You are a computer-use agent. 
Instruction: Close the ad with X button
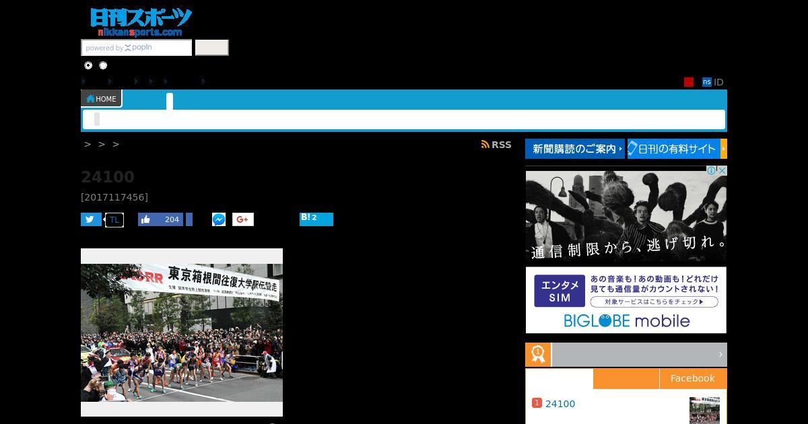[722, 171]
